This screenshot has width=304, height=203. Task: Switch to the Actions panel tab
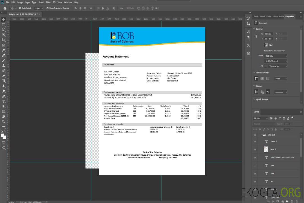(x=281, y=16)
